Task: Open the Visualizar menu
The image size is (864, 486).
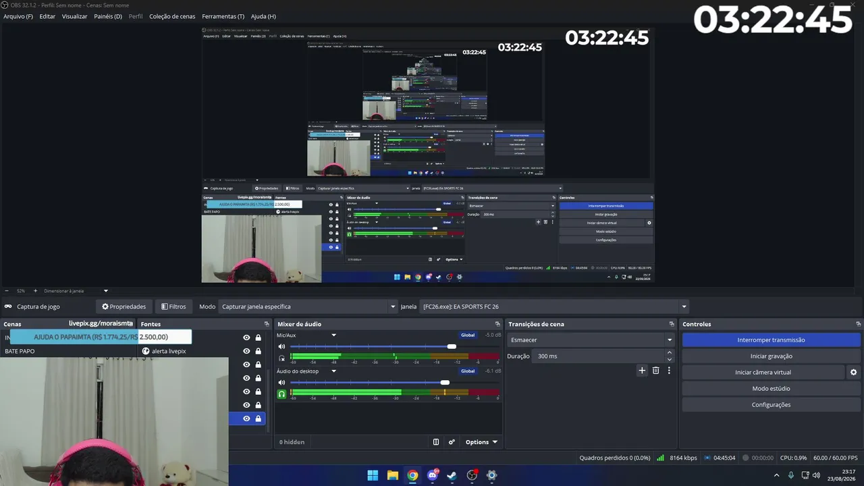Action: (74, 16)
